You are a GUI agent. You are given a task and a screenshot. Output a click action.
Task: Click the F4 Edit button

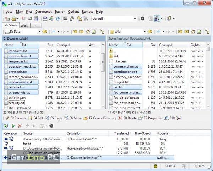coord(36,118)
